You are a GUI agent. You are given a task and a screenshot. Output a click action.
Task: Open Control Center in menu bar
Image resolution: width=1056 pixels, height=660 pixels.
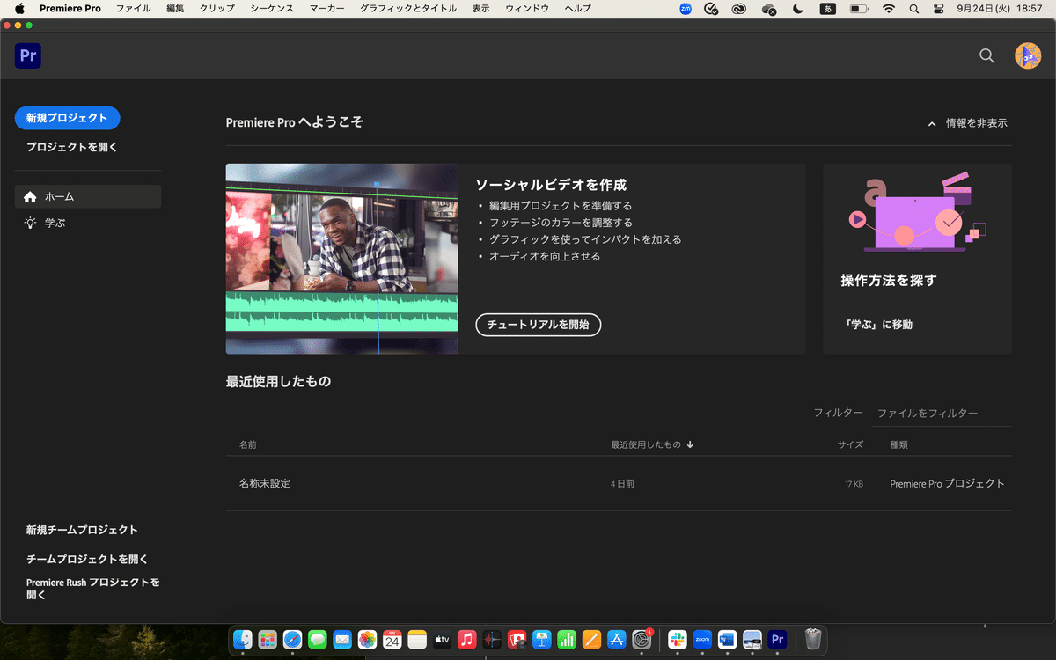(x=938, y=9)
